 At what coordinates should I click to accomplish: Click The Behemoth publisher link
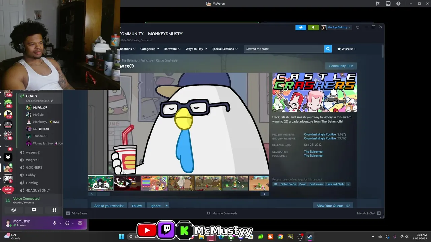313,156
